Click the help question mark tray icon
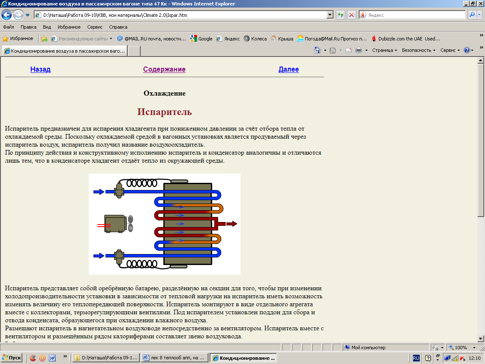Screen dimensions: 485x364 428,358
